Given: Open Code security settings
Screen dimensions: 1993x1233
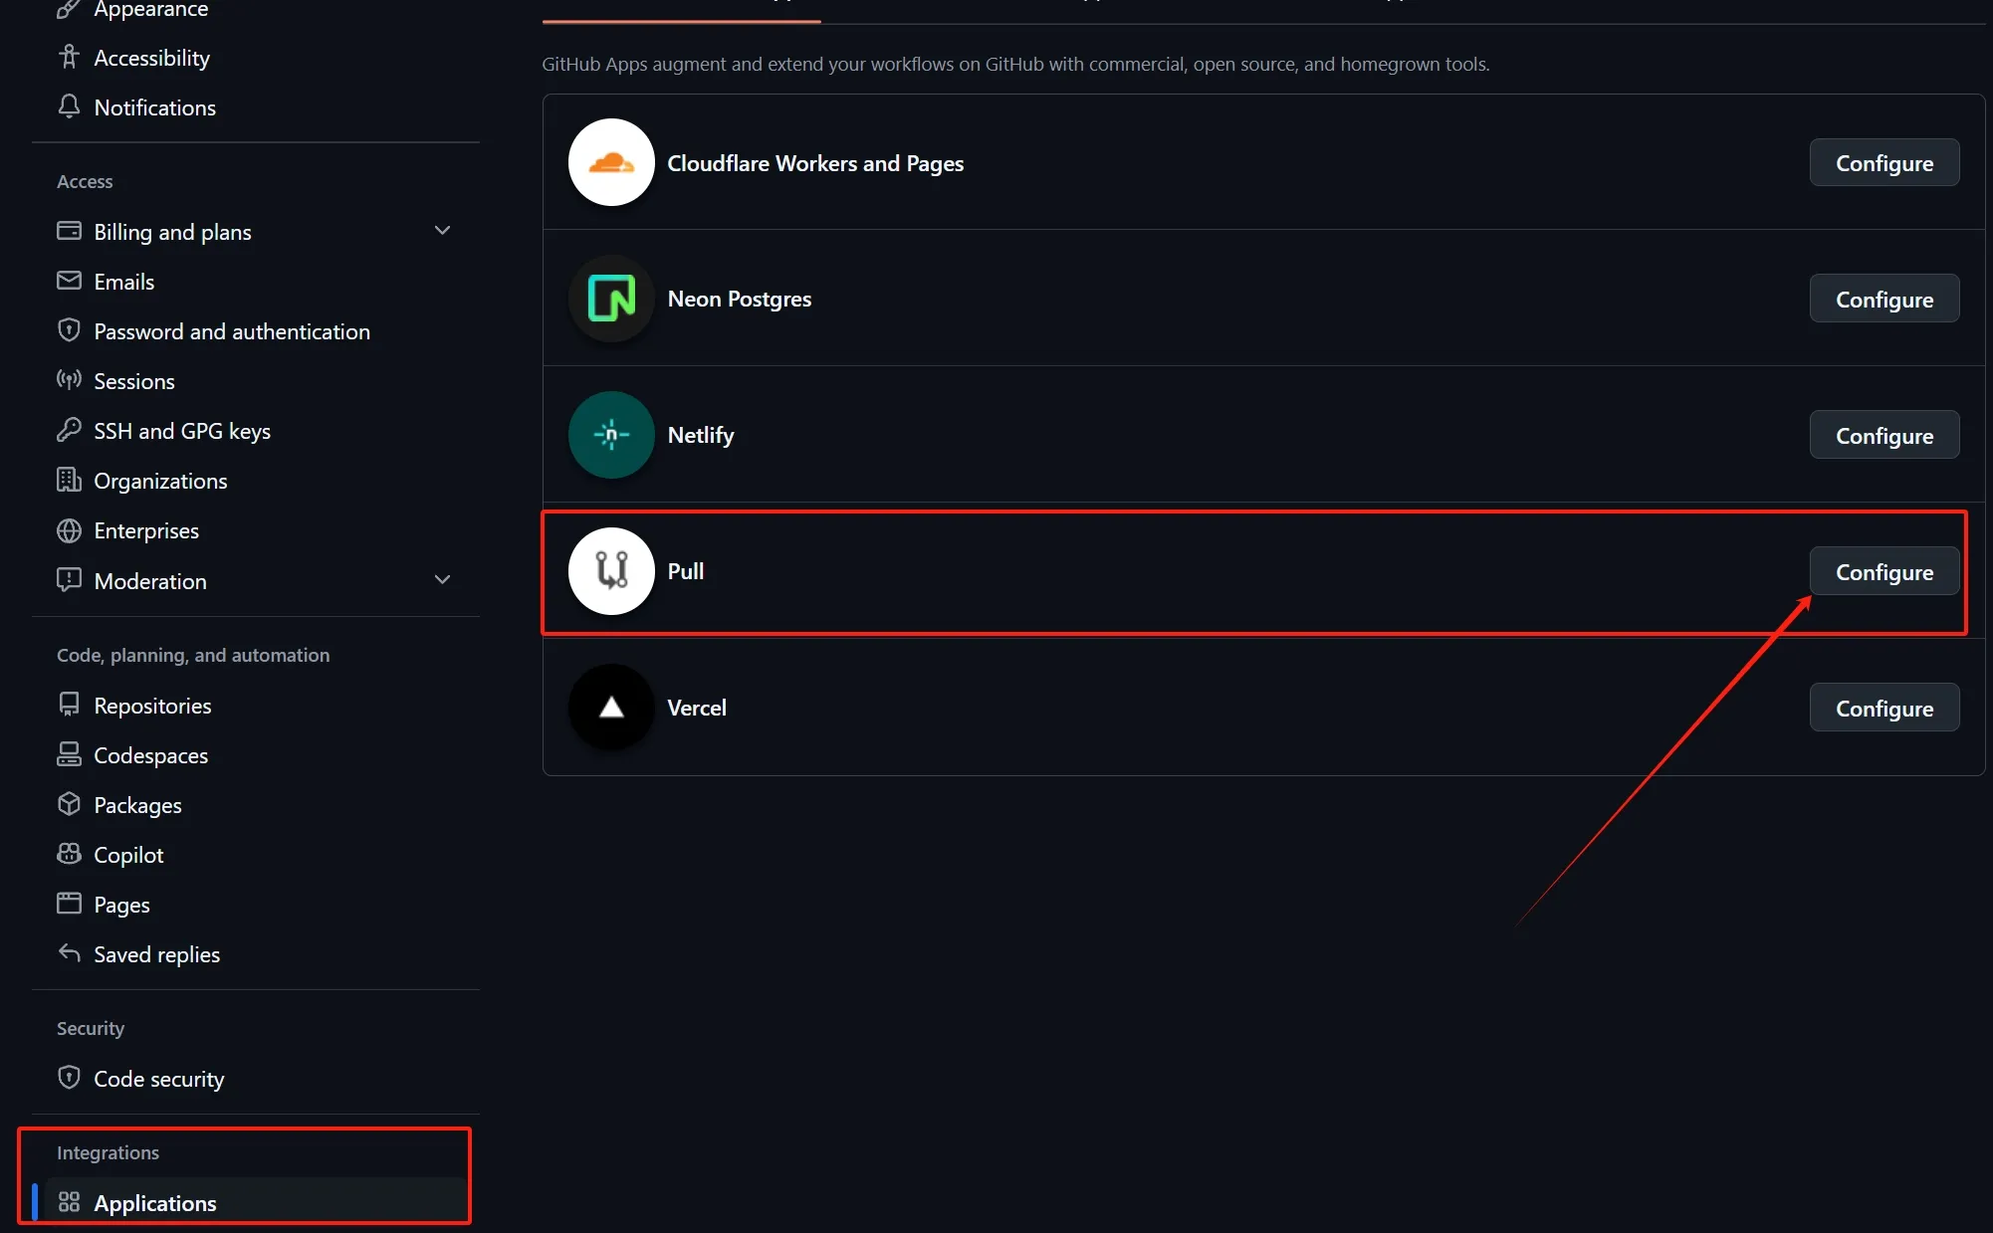Looking at the screenshot, I should pyautogui.click(x=158, y=1079).
